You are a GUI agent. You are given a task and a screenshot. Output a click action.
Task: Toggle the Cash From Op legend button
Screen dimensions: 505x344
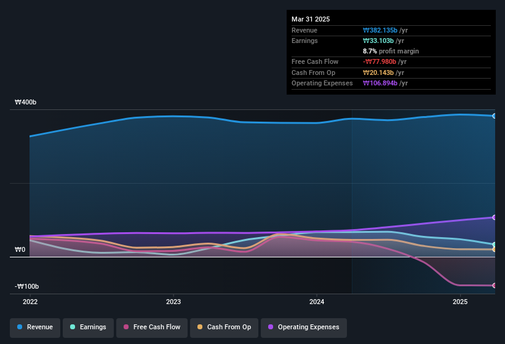pyautogui.click(x=224, y=327)
